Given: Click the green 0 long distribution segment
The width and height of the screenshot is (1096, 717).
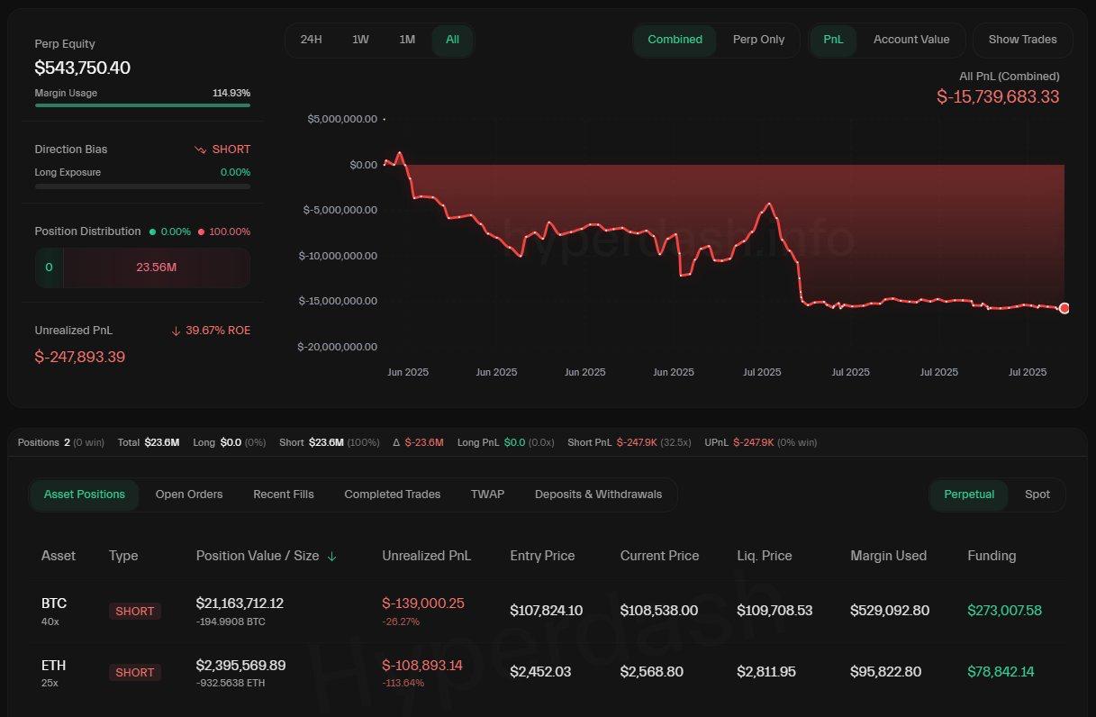Looking at the screenshot, I should (49, 268).
